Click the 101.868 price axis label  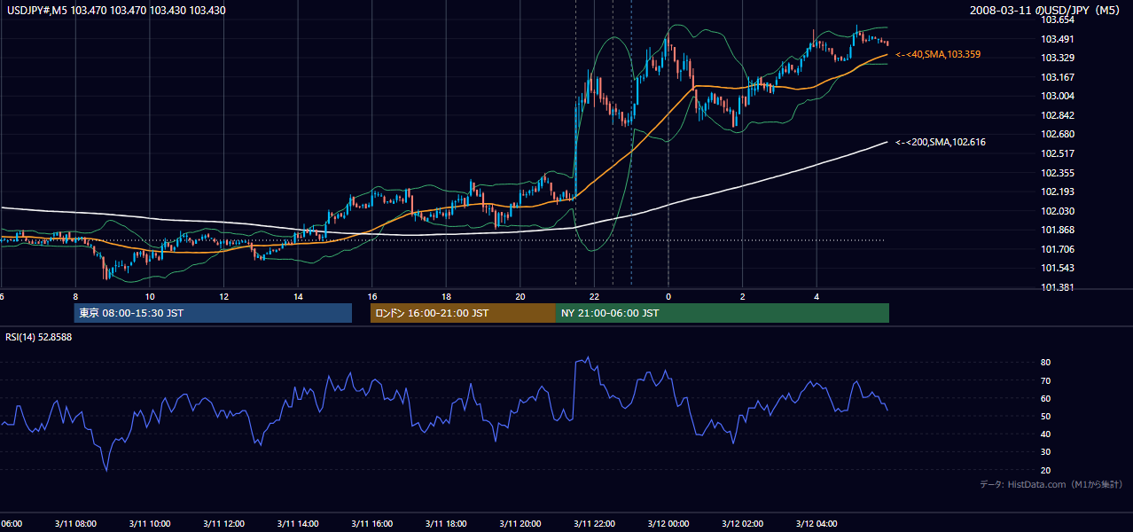[1057, 230]
